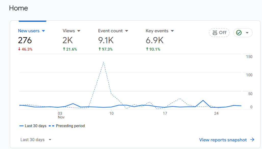Screen dimensions: 262x149
Task: Select the New users metric tab
Action: pyautogui.click(x=29, y=31)
